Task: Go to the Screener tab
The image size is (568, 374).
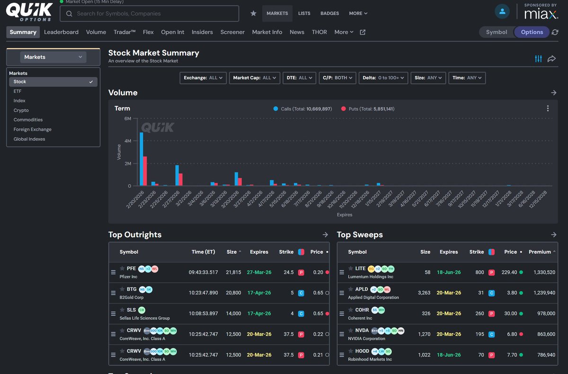Action: point(232,32)
